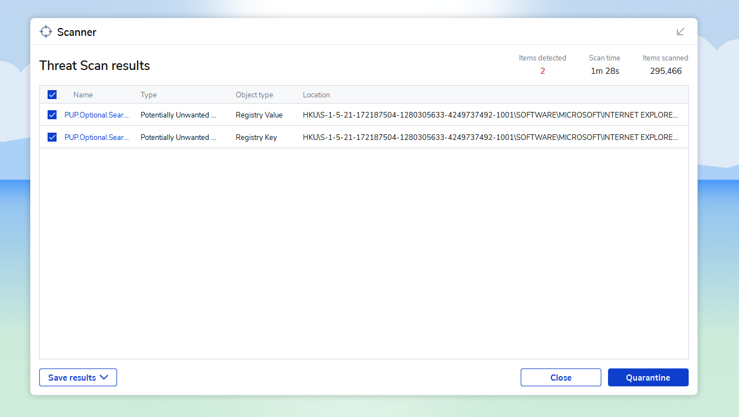Sort by the Location column header
739x417 pixels.
pos(316,95)
